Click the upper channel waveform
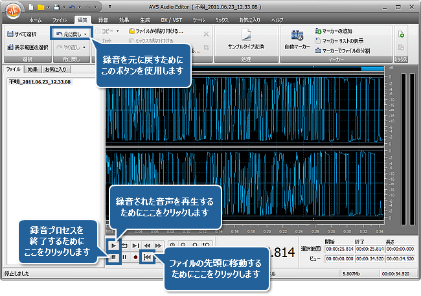This screenshot has height=296, width=421. [244, 110]
